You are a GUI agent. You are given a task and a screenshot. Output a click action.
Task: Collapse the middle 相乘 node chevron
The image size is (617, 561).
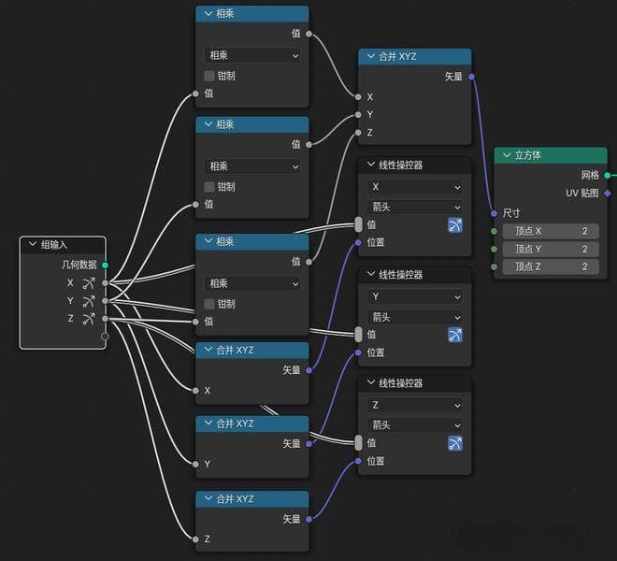coord(208,124)
